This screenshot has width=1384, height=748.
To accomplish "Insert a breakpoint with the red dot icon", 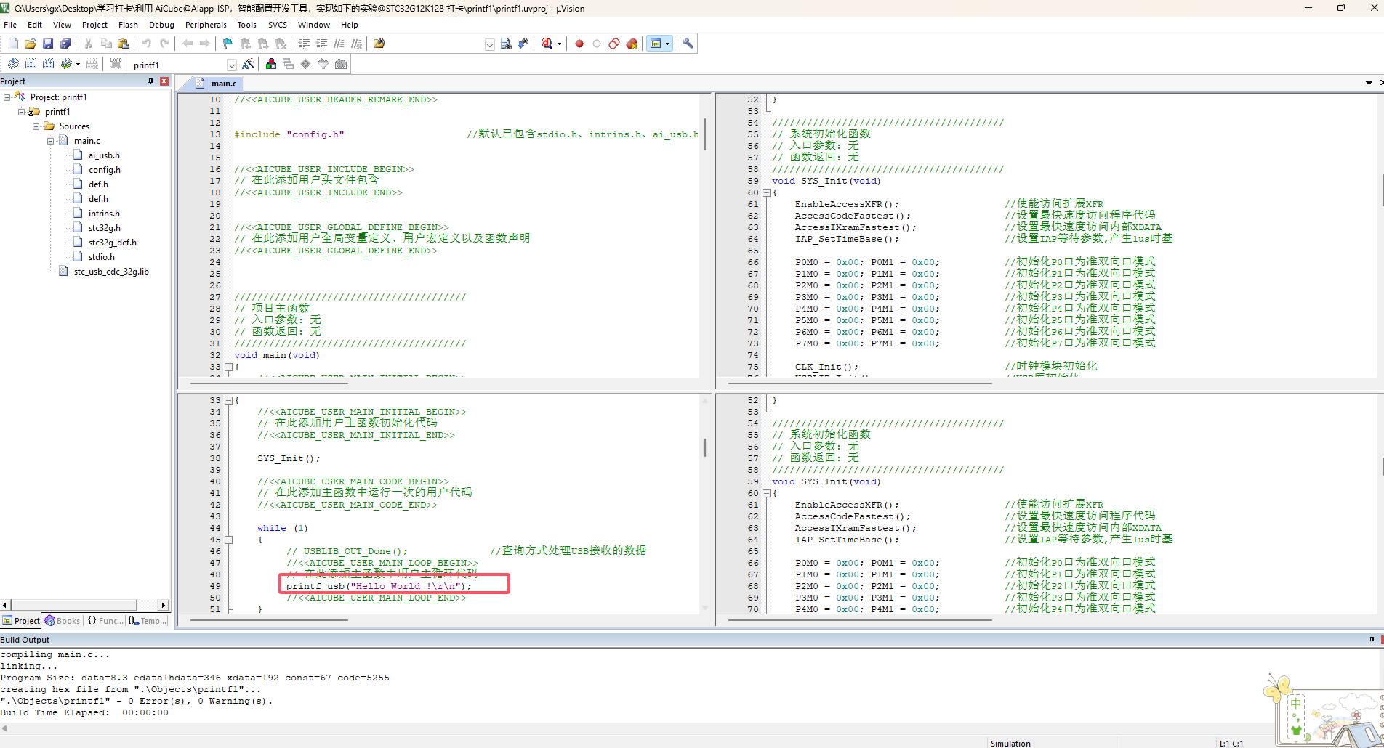I will click(x=579, y=44).
